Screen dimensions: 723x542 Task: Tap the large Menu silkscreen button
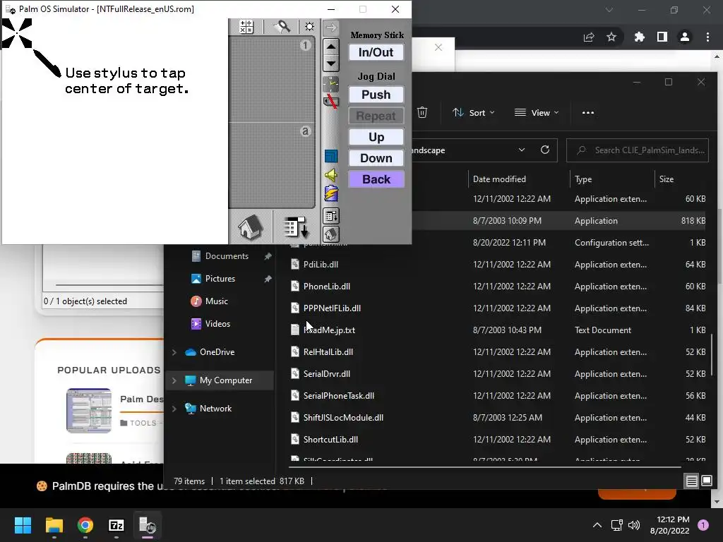[x=295, y=227]
